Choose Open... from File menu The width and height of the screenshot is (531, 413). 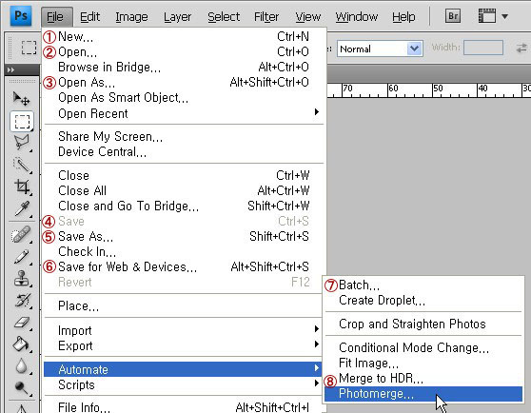click(x=184, y=51)
